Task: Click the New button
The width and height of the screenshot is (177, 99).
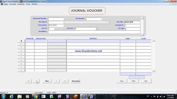Action: click(47, 81)
